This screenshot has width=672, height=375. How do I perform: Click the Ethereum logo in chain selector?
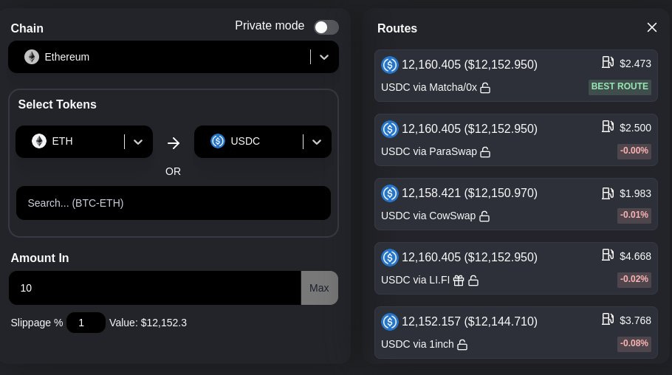(x=32, y=57)
